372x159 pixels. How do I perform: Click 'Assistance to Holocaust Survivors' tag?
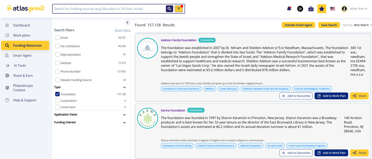181,89
